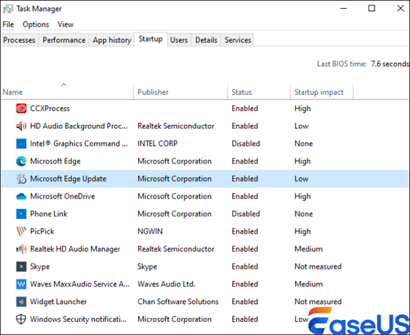
Task: Select the Widget Launcher startup entry
Action: point(58,302)
